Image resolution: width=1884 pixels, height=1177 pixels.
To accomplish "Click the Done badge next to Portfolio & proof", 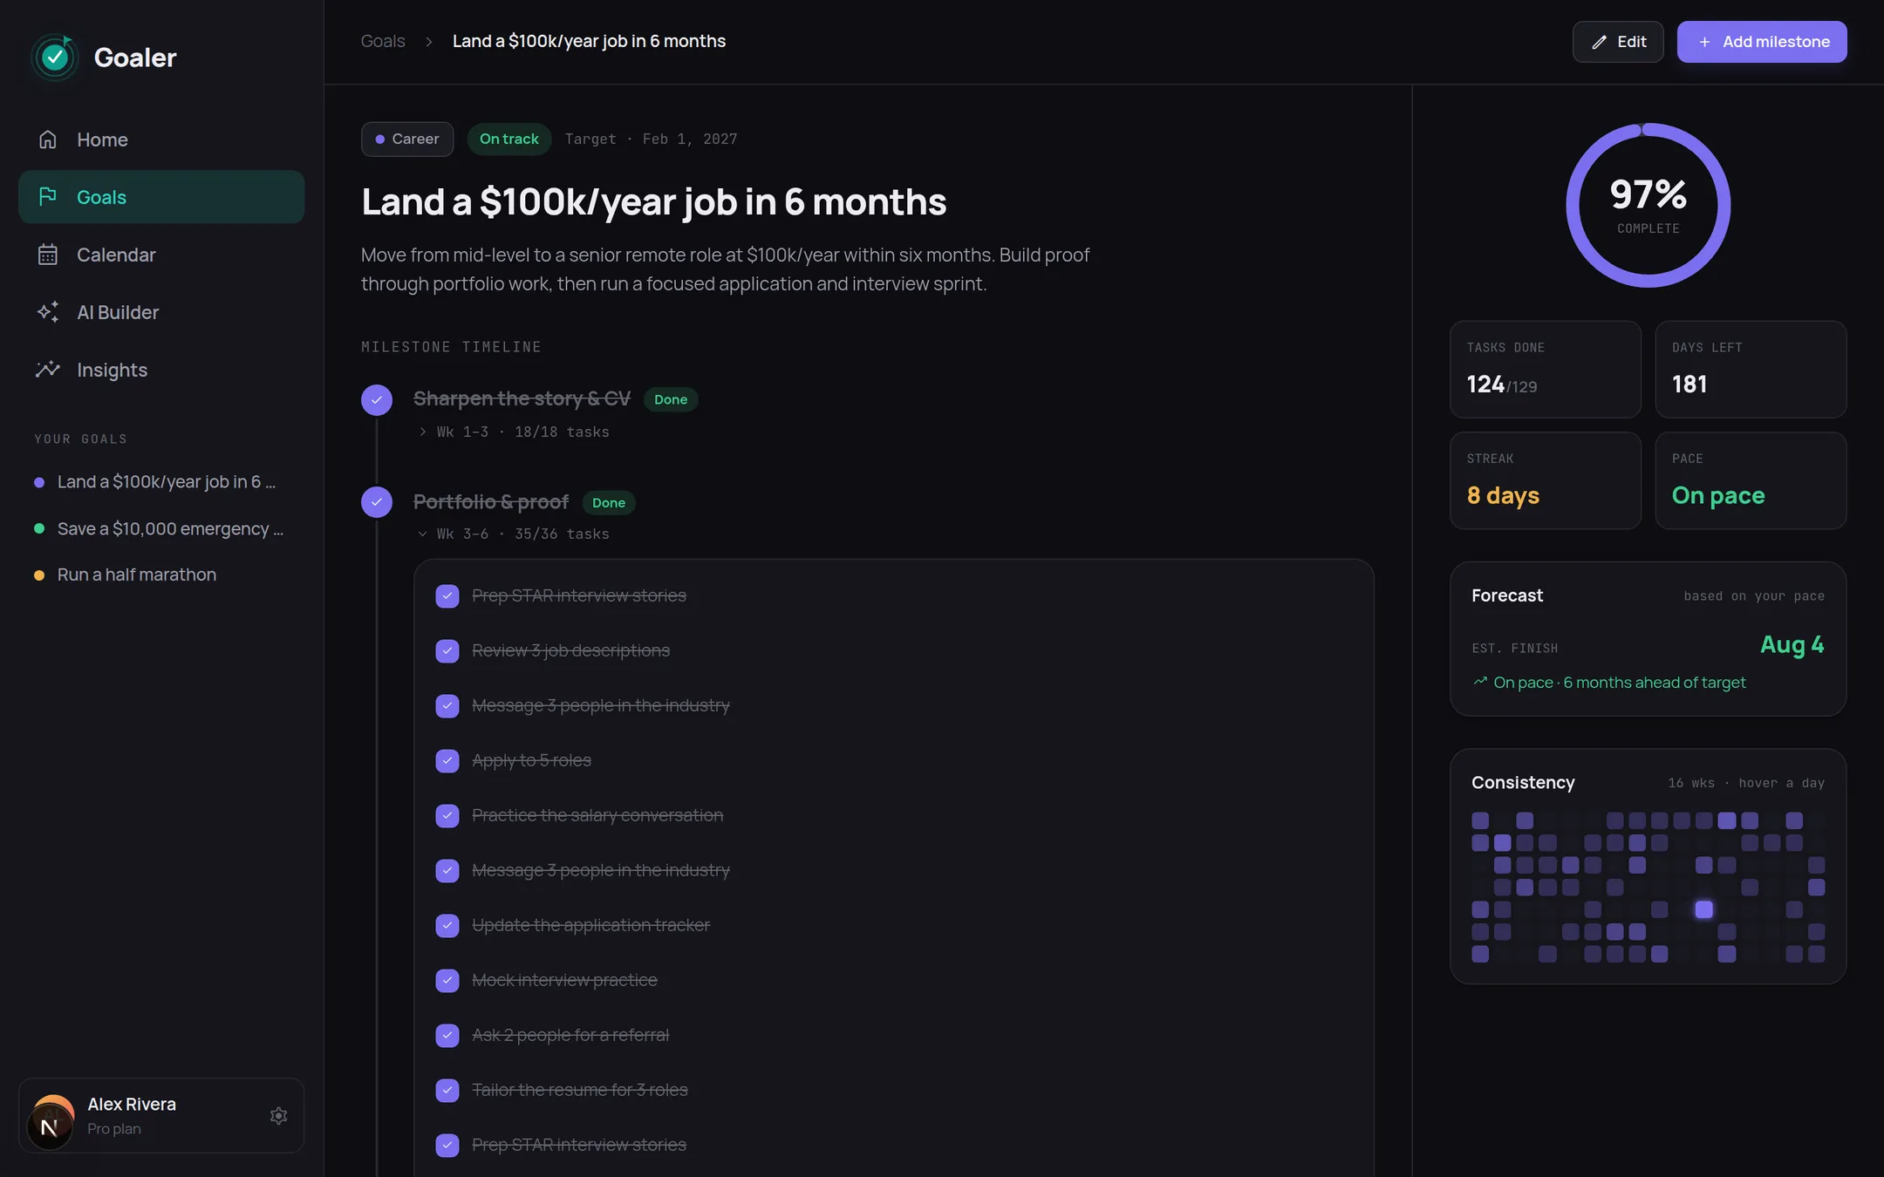I will [609, 503].
